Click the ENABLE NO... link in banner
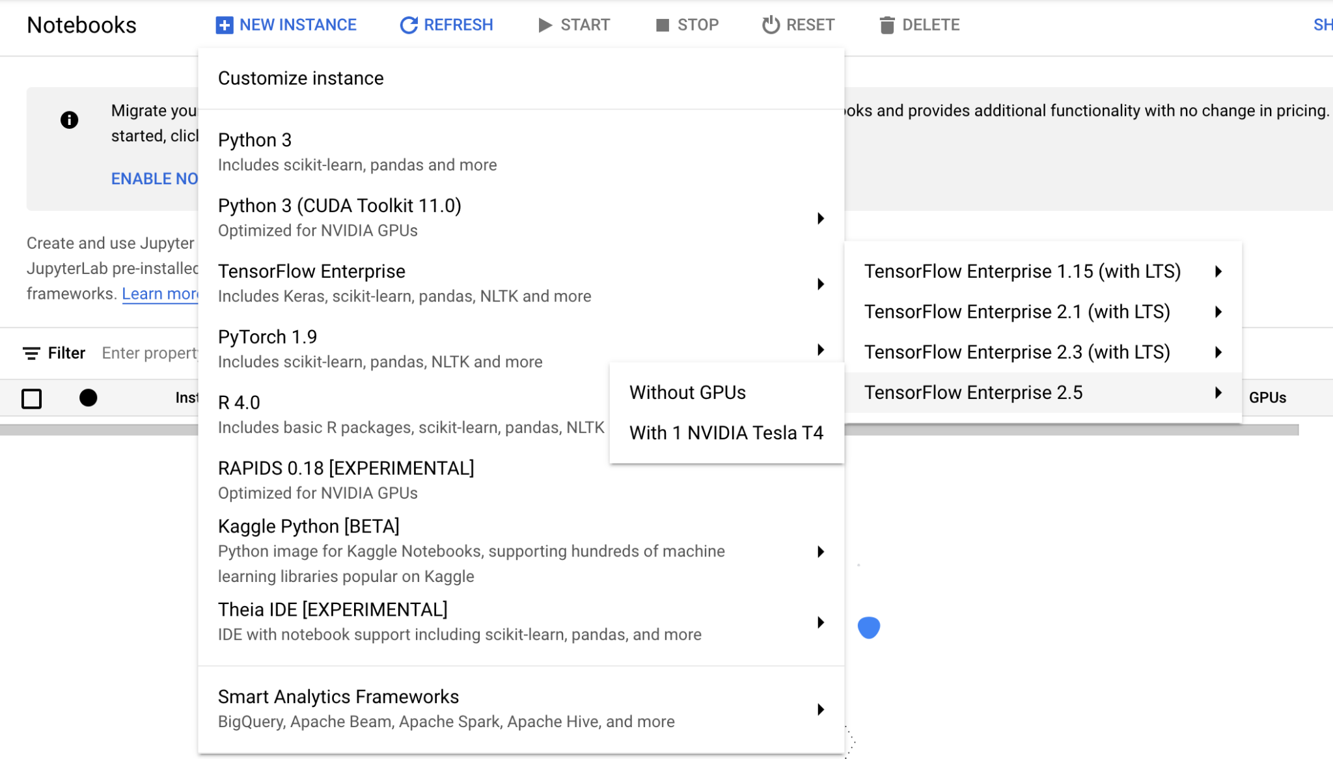This screenshot has height=759, width=1333. pyautogui.click(x=154, y=179)
